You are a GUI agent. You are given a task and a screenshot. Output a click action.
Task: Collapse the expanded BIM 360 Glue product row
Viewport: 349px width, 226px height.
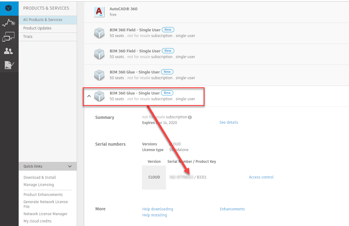pos(89,96)
